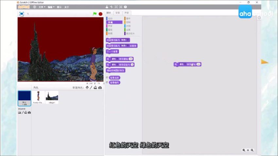Select the stage backdrop thumbnail
Viewport: 278px width, 156px height.
(25, 98)
